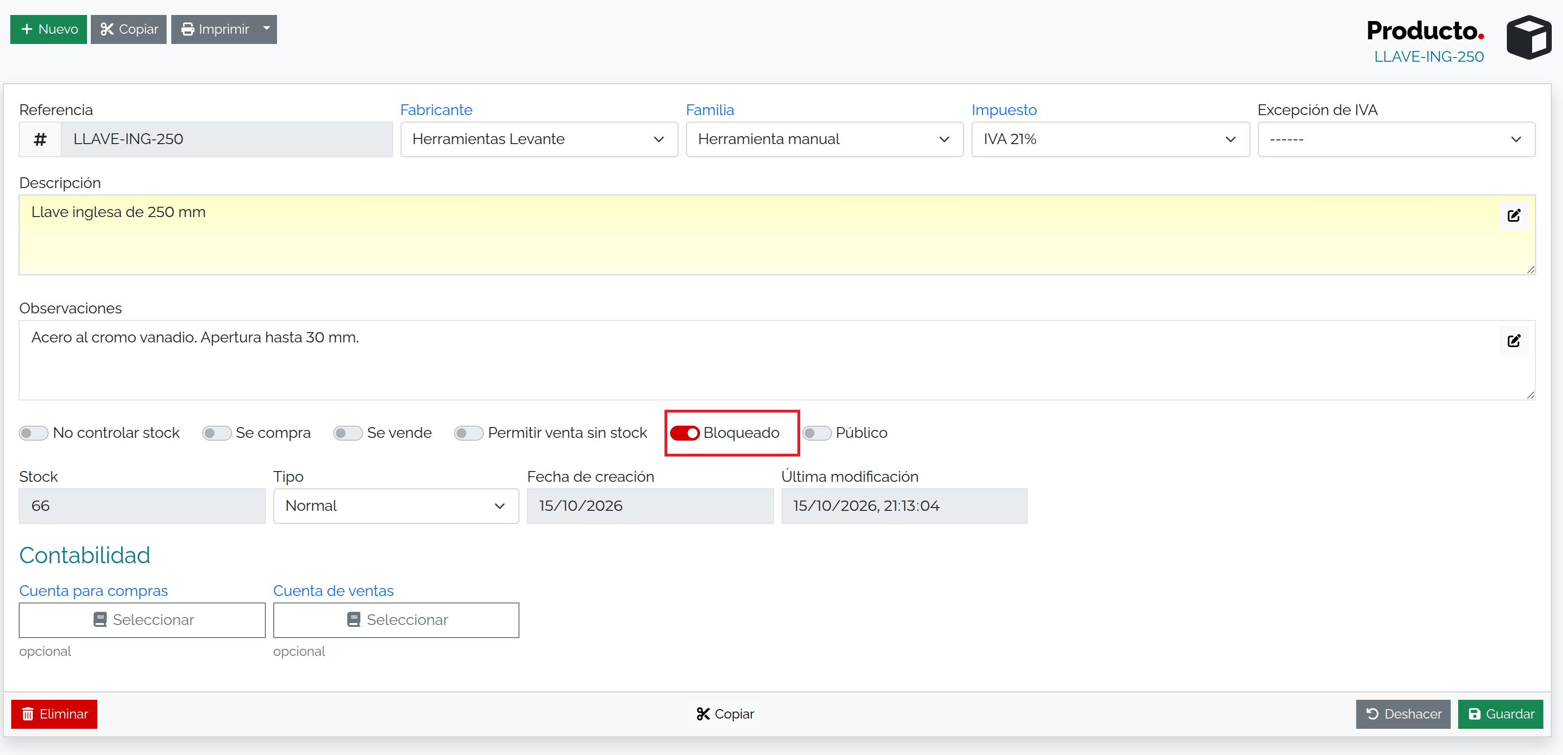The image size is (1563, 755).
Task: Follow the Cuenta de ventas link
Action: point(333,591)
